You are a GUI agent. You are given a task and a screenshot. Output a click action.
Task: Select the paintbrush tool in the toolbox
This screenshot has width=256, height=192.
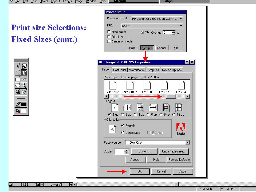tap(24, 66)
